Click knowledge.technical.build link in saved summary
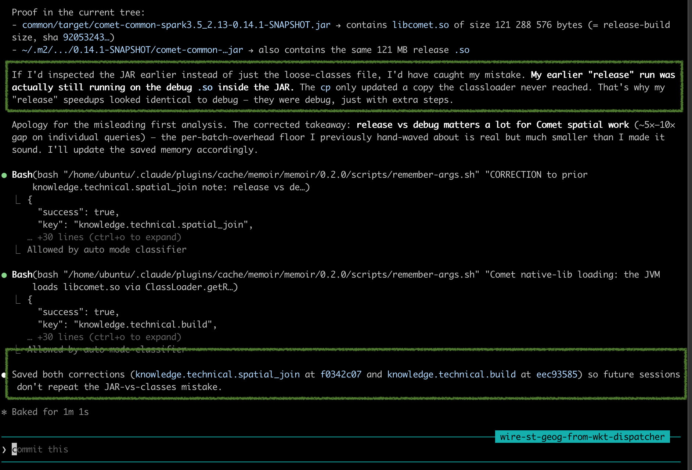692x470 pixels. (451, 375)
